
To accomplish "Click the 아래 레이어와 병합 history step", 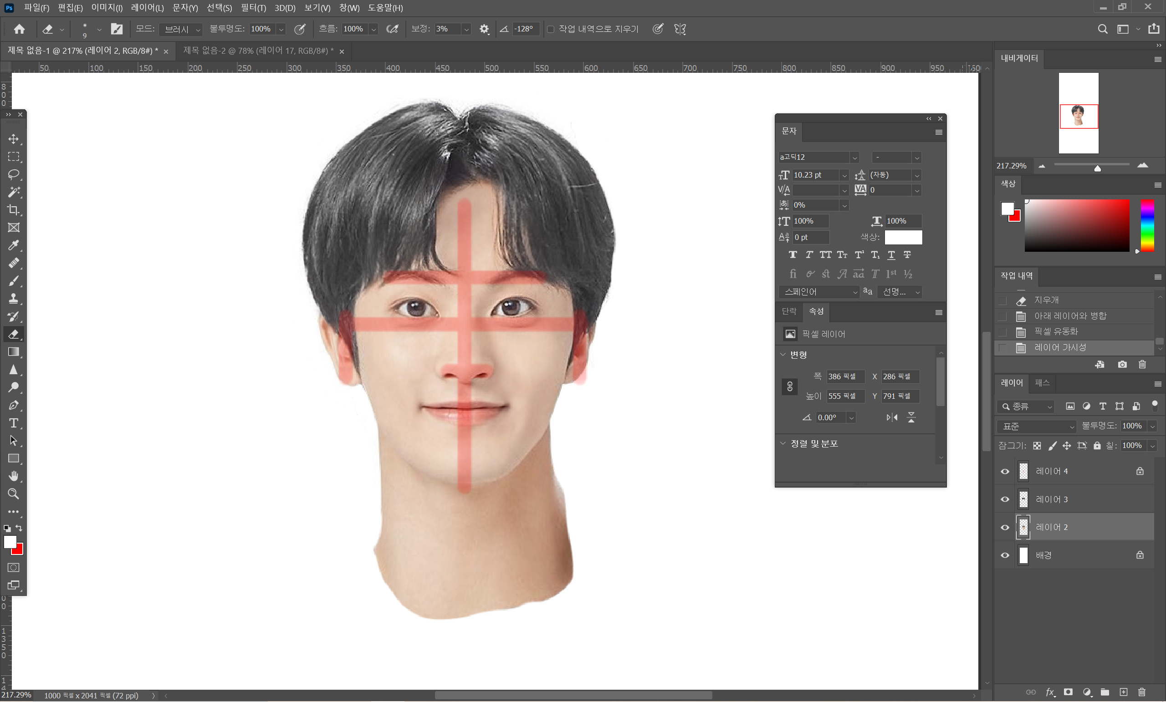I will click(1070, 316).
